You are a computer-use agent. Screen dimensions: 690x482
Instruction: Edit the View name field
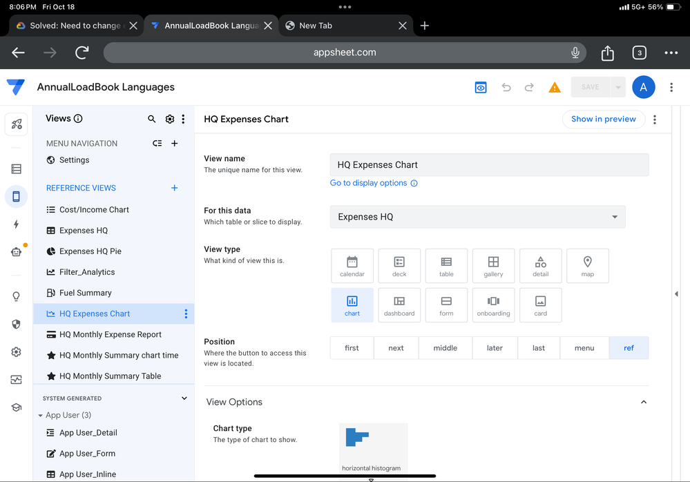tap(489, 165)
